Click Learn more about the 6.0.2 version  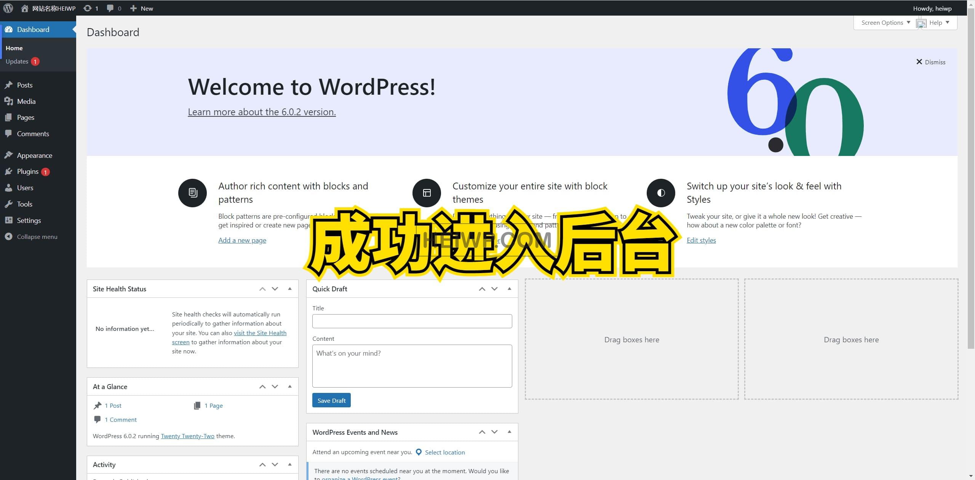(262, 112)
